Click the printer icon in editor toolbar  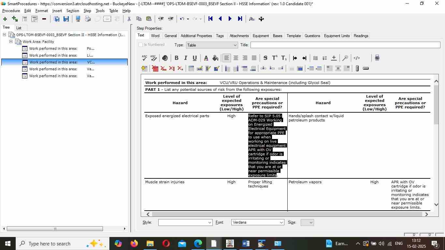click(x=377, y=58)
